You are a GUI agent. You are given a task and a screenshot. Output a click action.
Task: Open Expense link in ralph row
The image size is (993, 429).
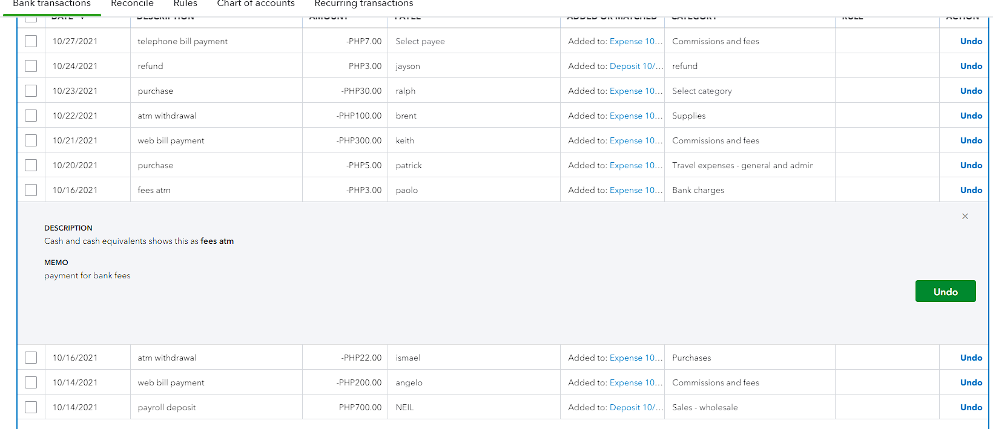click(636, 91)
